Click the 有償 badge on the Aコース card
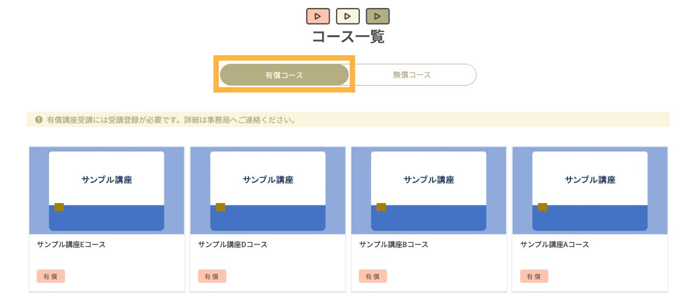The image size is (690, 295). pyautogui.click(x=534, y=276)
